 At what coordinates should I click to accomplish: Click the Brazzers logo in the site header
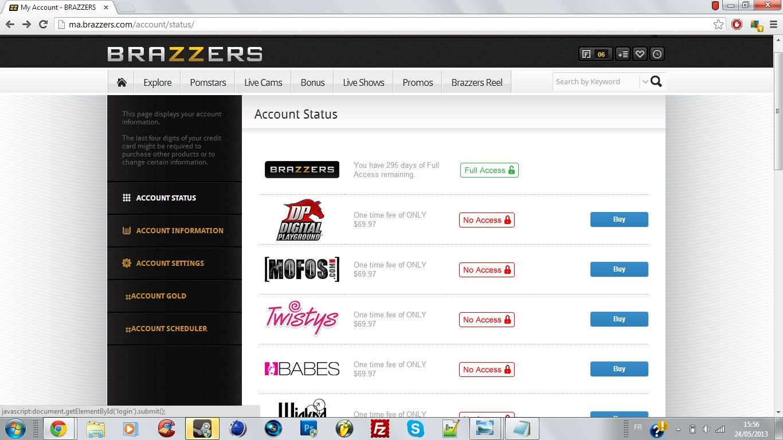coord(185,54)
